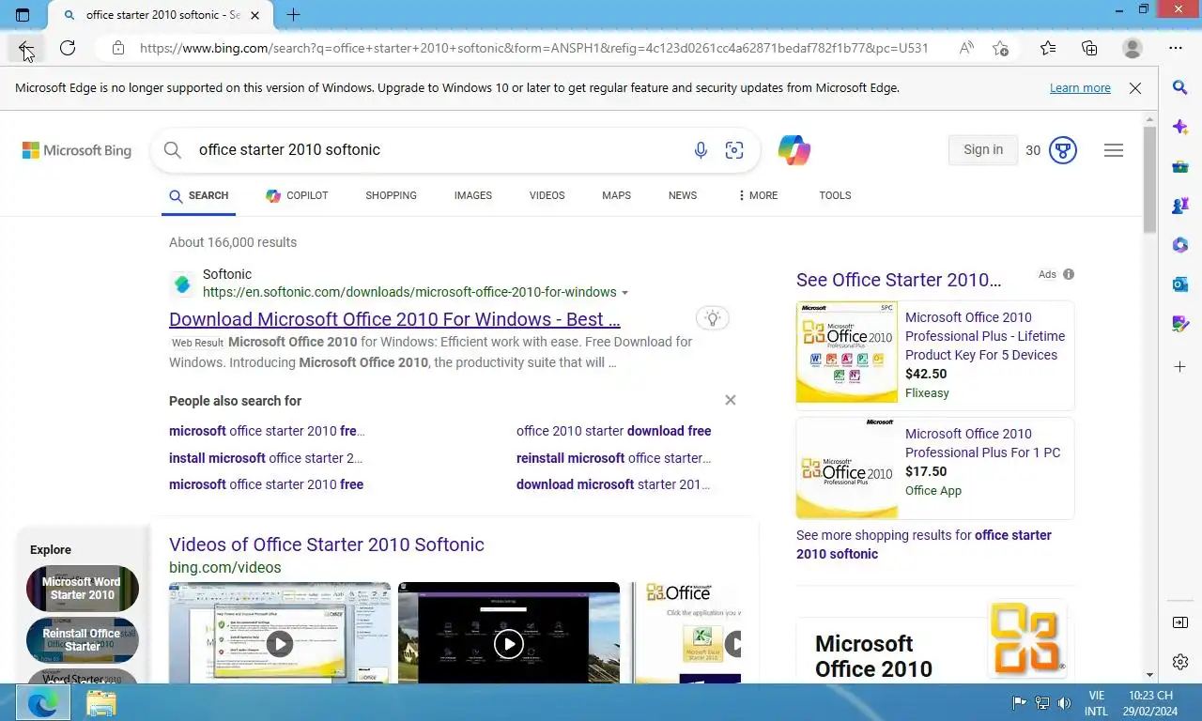Open Download Microsoft Office 2010 For Windows result
This screenshot has height=721, width=1202.
tap(394, 319)
